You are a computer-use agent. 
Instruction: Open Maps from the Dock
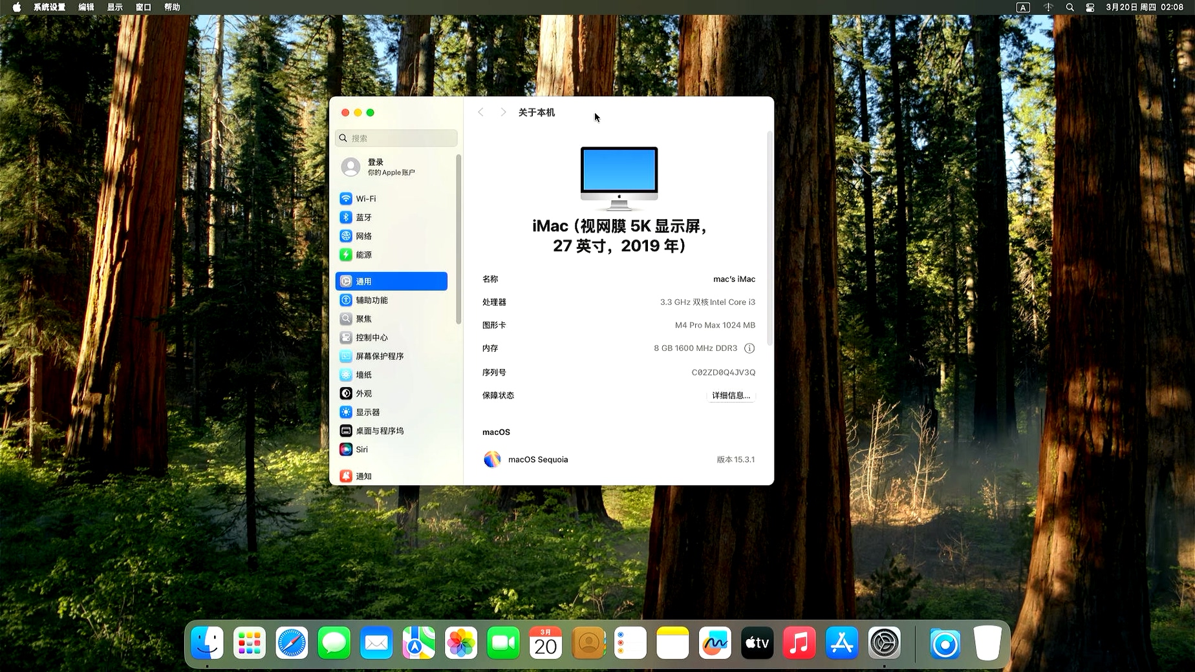coord(419,643)
